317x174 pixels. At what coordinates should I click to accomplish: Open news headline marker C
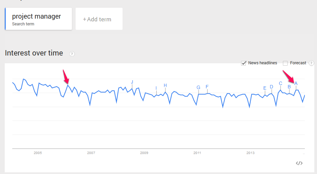281,83
